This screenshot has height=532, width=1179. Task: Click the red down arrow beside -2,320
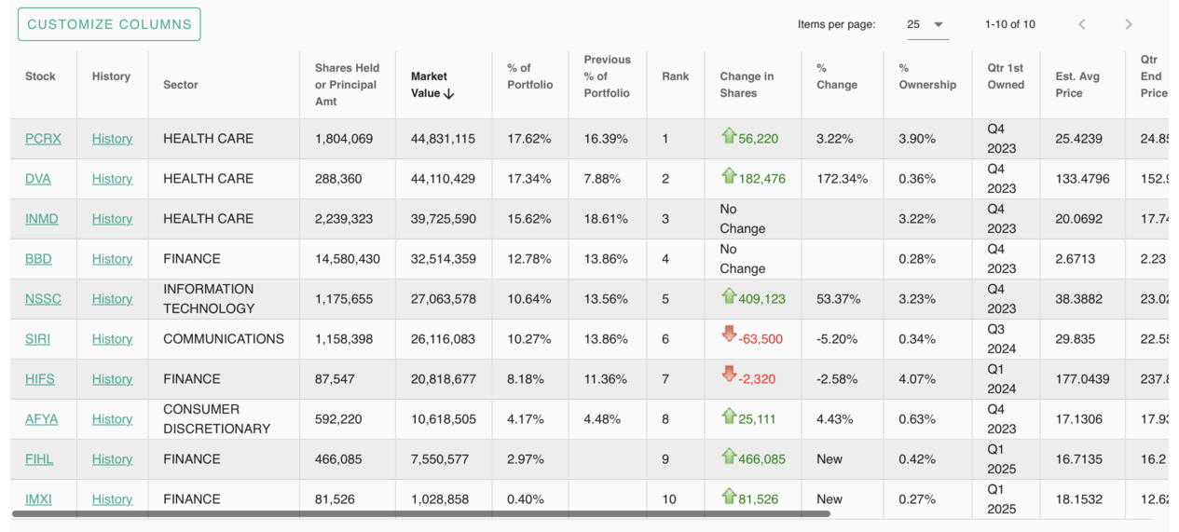(729, 375)
